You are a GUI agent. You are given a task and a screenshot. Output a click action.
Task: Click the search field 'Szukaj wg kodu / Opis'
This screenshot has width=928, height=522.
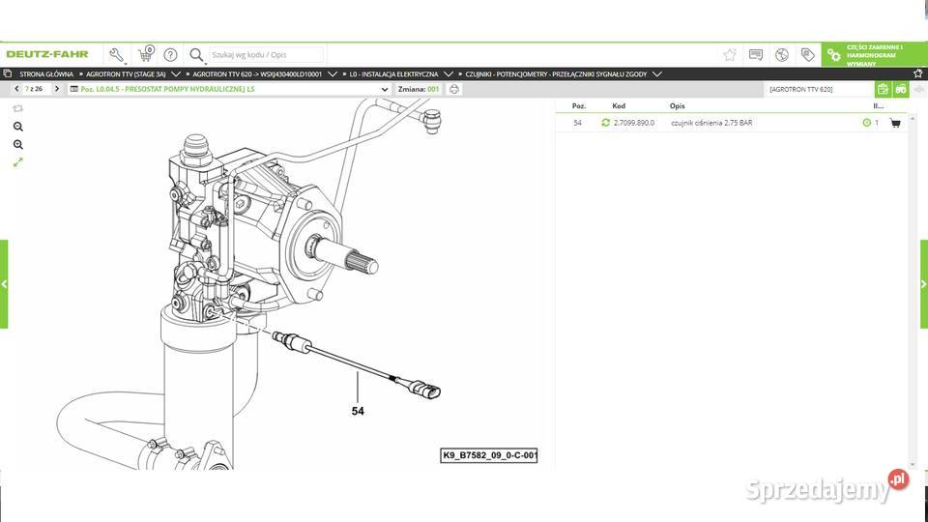click(x=267, y=54)
